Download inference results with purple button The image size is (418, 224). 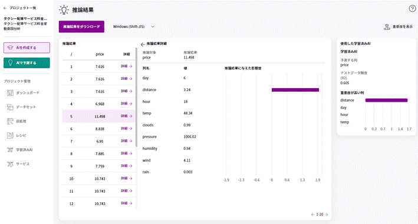(81, 26)
